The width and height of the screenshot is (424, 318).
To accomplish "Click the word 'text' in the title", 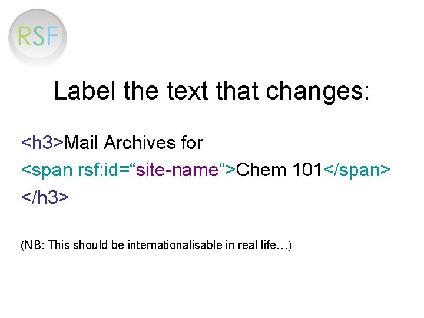I will tap(187, 91).
